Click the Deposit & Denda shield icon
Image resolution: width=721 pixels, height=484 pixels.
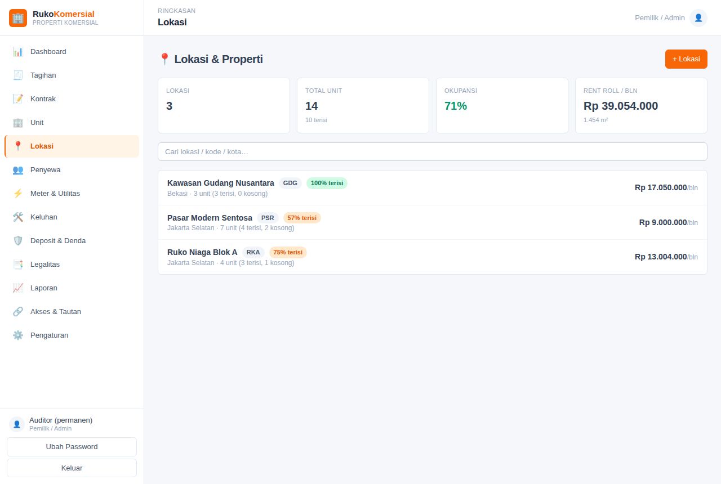tap(18, 241)
